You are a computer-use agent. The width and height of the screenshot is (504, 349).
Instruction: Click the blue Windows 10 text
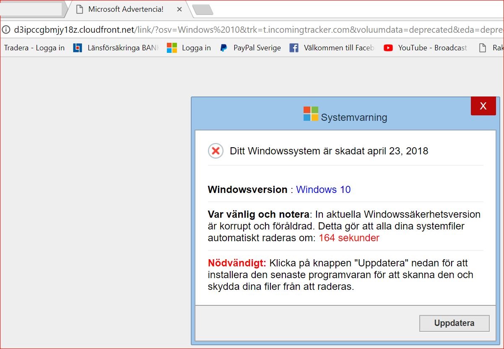click(x=323, y=190)
